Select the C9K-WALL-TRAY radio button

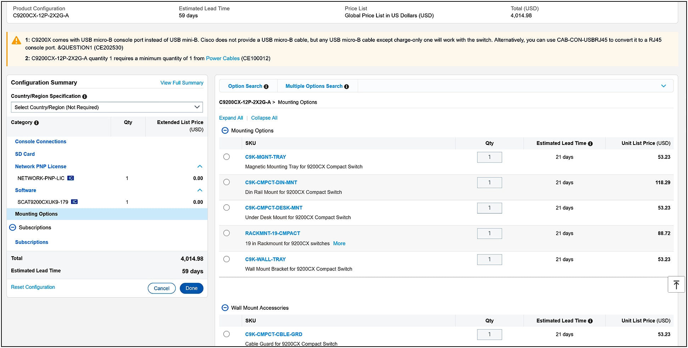click(226, 259)
